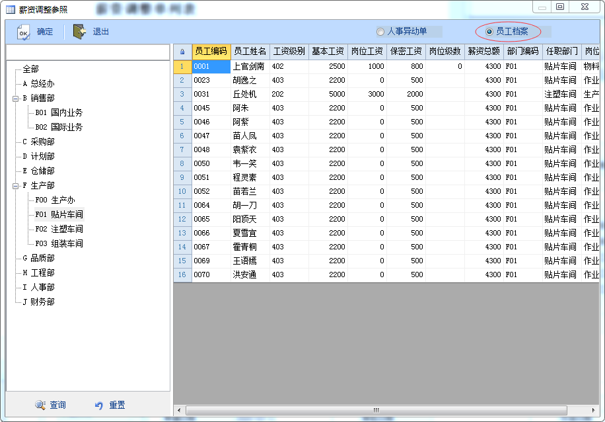This screenshot has height=422, width=605.
Task: Click the 退出 exit door icon
Action: (x=79, y=32)
